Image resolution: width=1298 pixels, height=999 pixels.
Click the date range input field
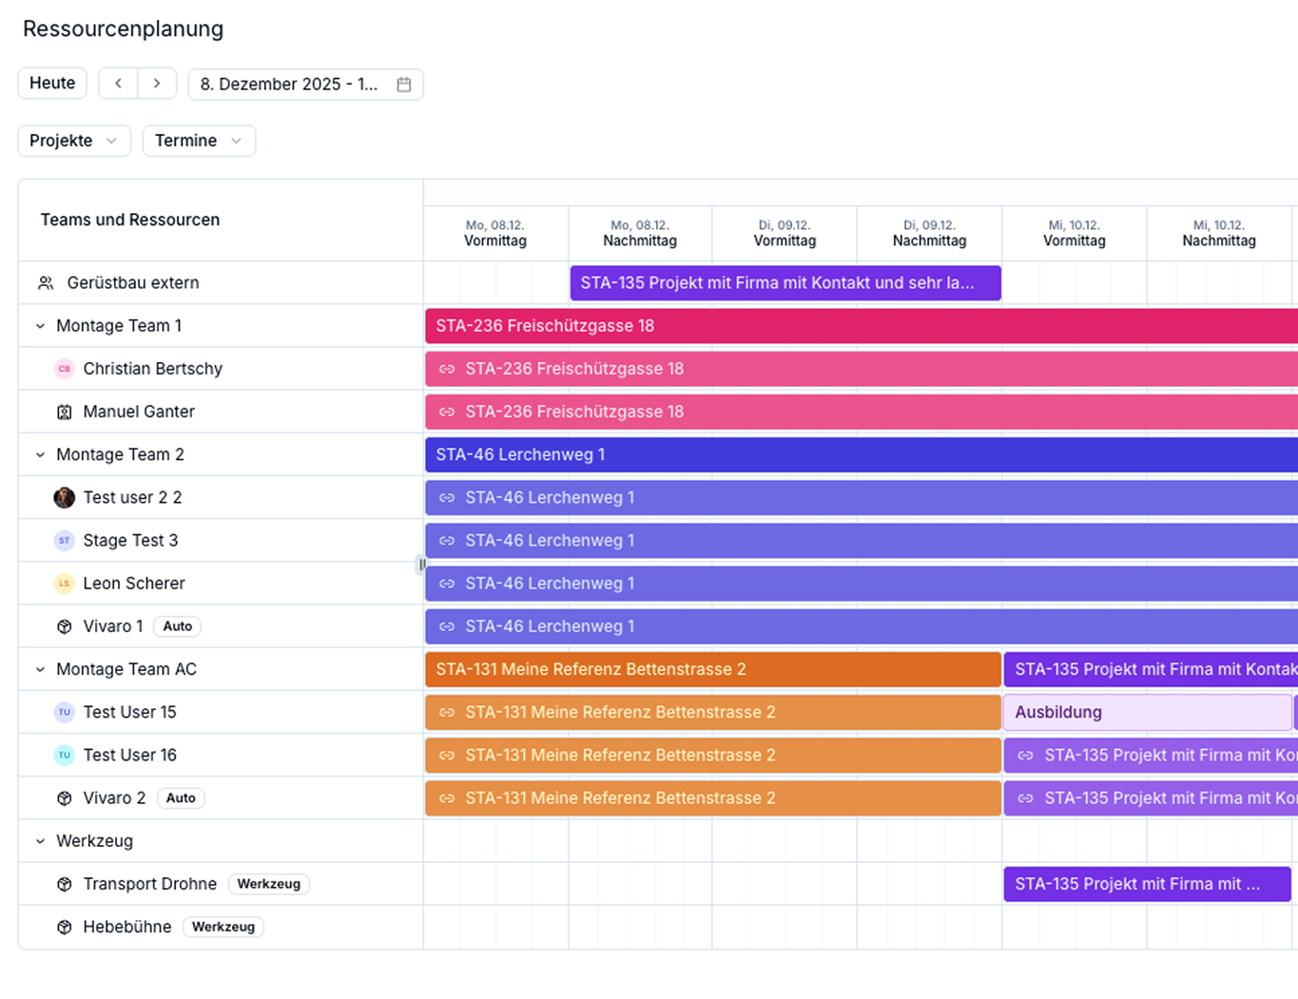click(x=290, y=85)
